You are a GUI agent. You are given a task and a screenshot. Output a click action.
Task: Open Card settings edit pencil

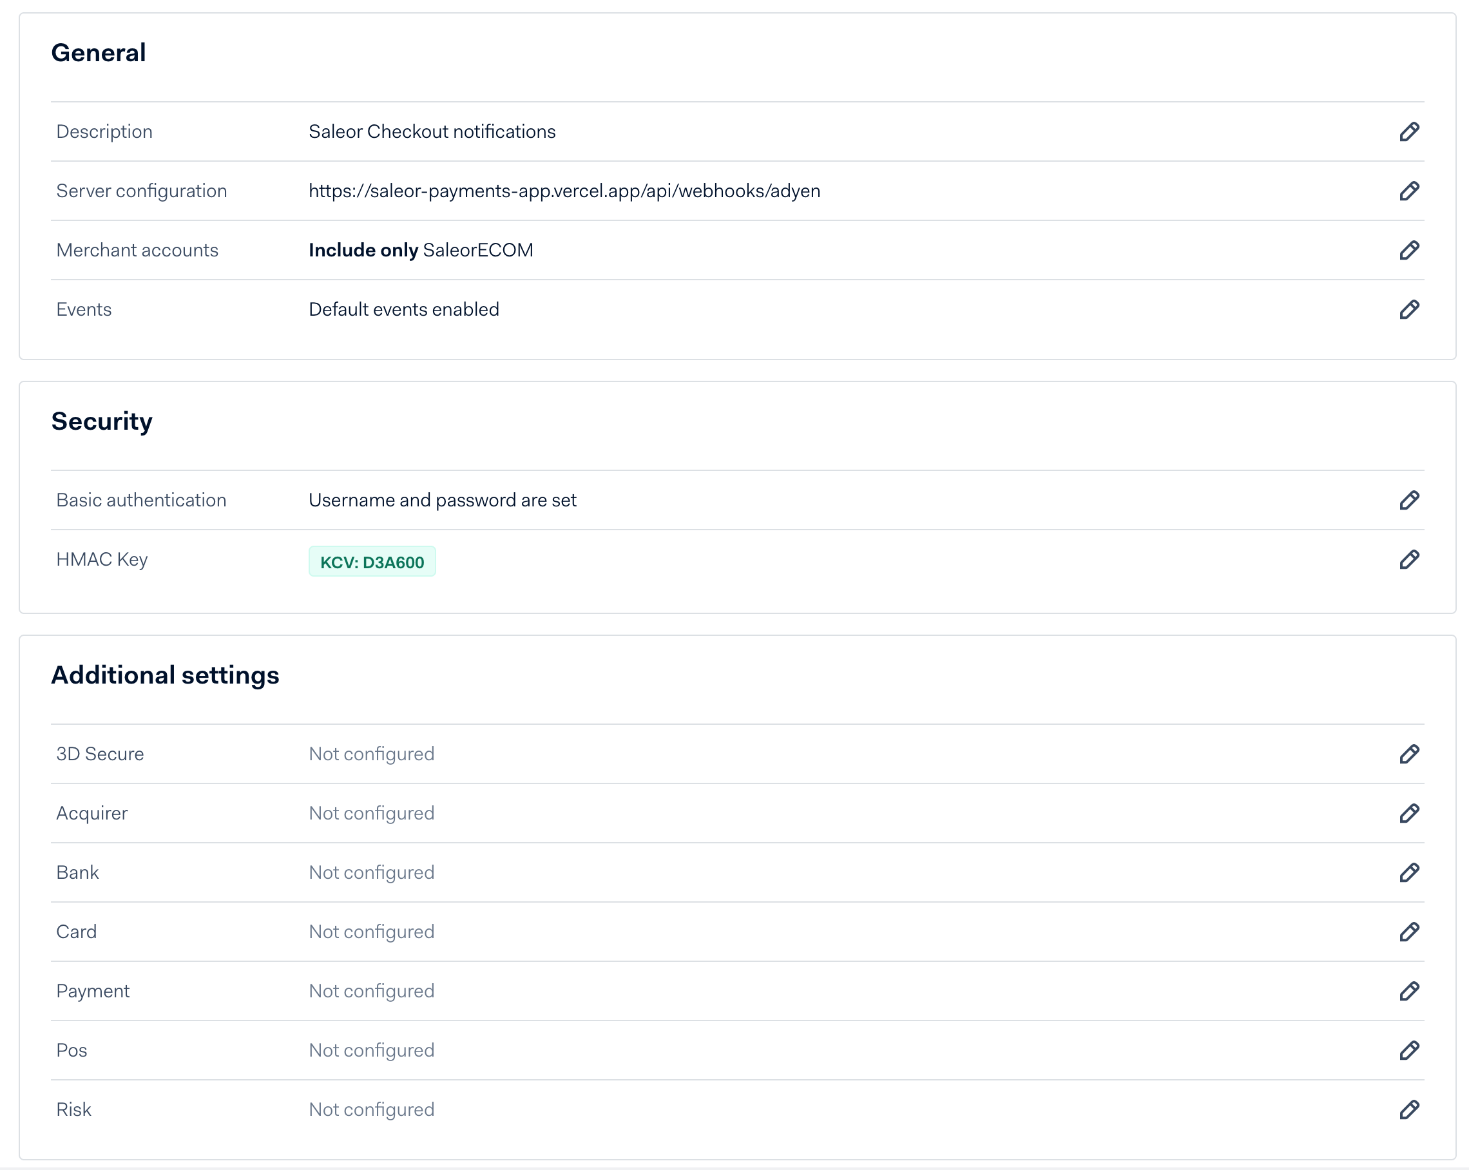point(1409,932)
